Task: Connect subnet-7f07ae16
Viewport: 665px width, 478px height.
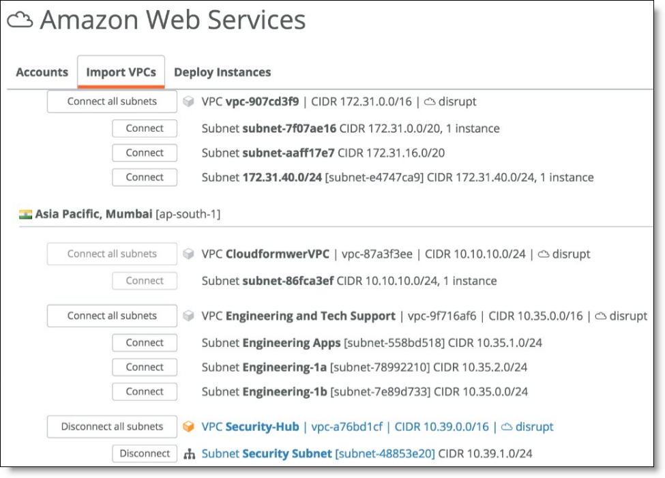Action: pos(145,128)
